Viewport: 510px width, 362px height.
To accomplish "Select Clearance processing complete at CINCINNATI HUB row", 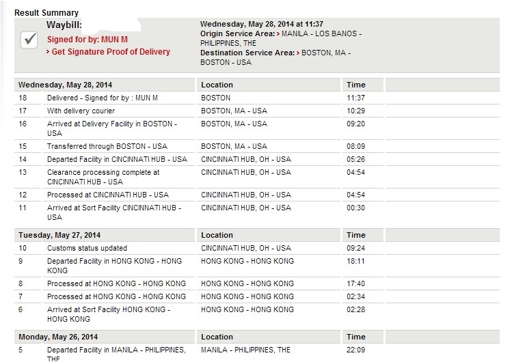I will coord(257,177).
